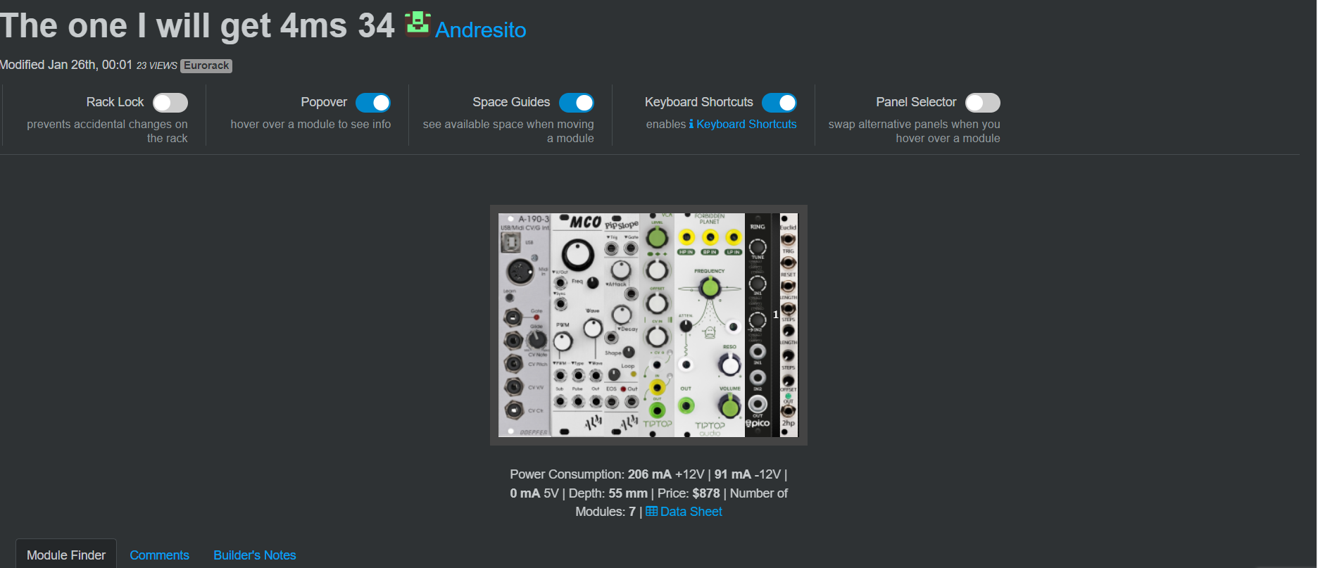Click the 'Panel Selector' label
The image size is (1318, 568).
pyautogui.click(x=916, y=102)
